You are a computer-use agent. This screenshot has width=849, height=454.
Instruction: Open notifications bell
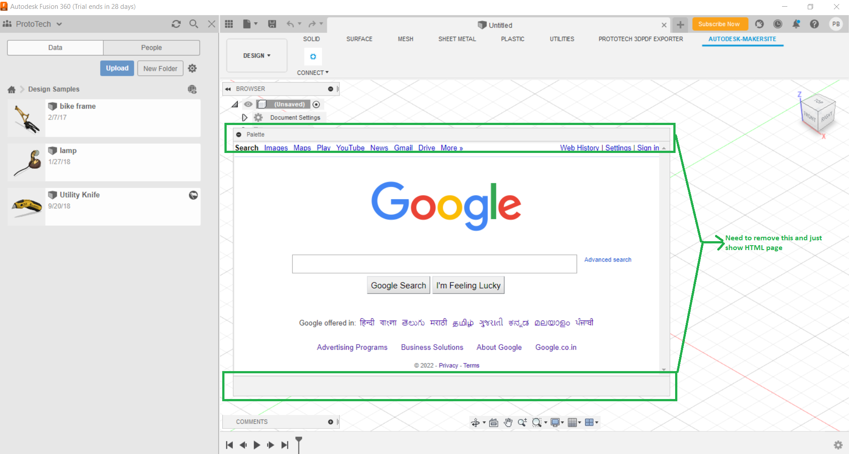(796, 24)
